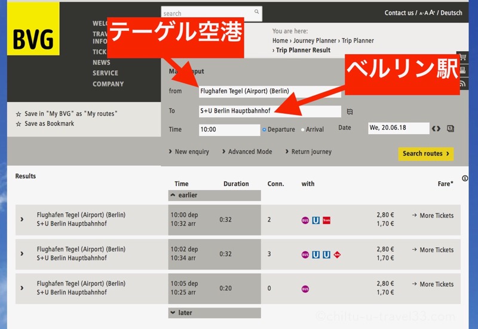Click Save as Bookmark link
The image size is (478, 329).
[49, 124]
